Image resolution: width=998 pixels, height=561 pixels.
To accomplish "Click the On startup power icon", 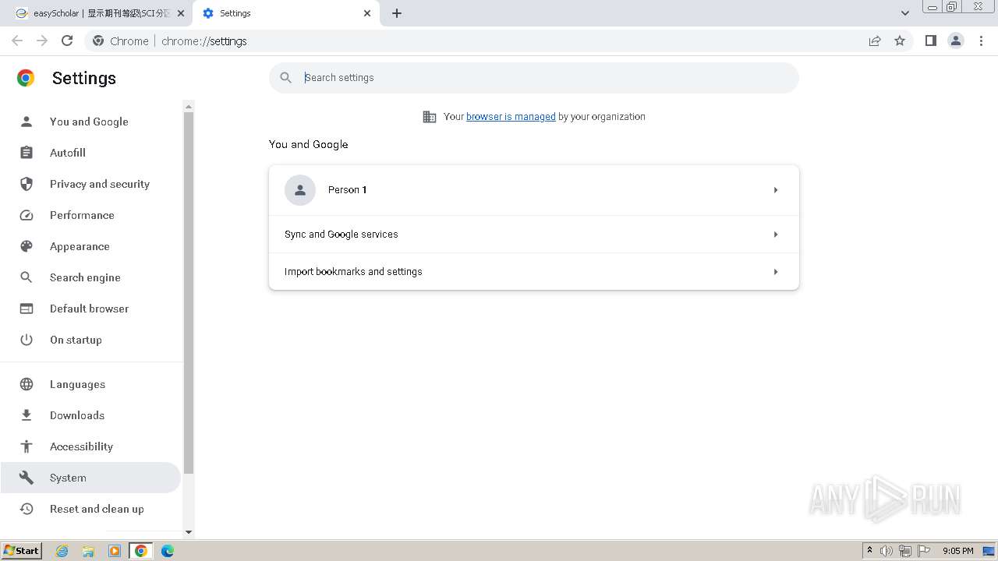I will point(27,340).
